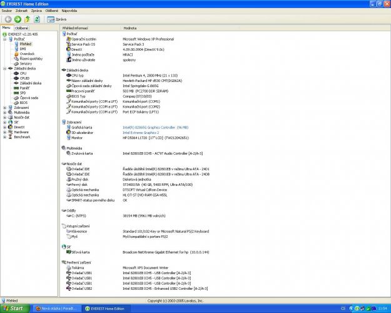
Task: Click the Operační systém row icon
Action: (69, 39)
